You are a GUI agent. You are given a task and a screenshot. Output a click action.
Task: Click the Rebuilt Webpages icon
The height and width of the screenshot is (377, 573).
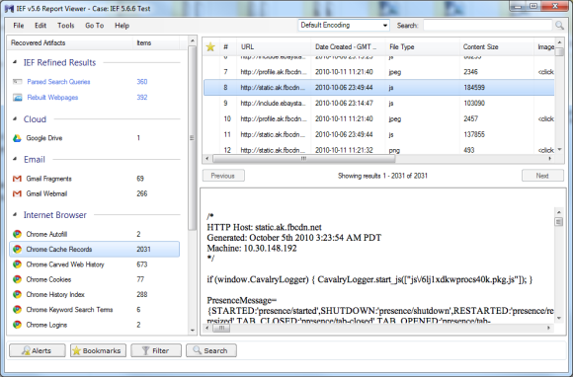[x=17, y=98]
